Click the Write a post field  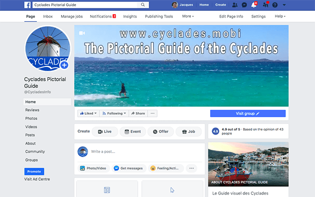pos(146,152)
